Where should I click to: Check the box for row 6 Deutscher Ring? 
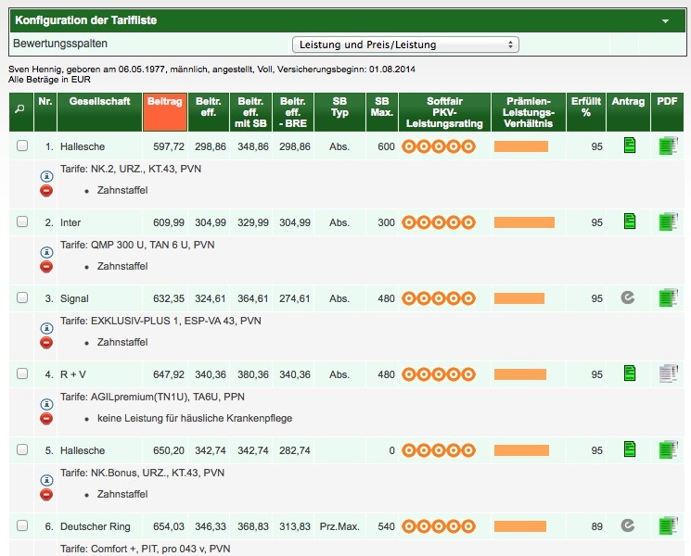tap(22, 525)
